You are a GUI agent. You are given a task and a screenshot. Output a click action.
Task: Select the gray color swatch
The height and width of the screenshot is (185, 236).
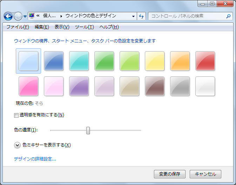[x=180, y=86]
